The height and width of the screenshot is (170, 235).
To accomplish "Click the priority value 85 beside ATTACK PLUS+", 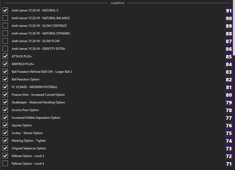I will click(x=229, y=57).
